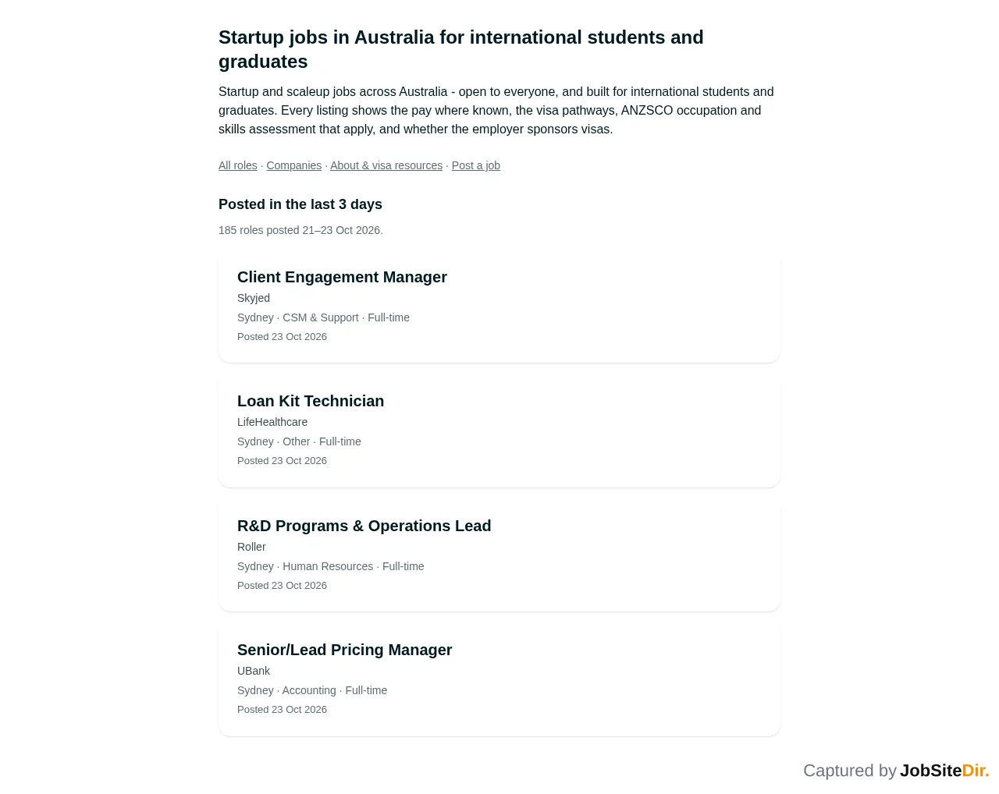
Task: Click '185 roles posted 21–23 Oct 2026.' text
Action: click(300, 230)
